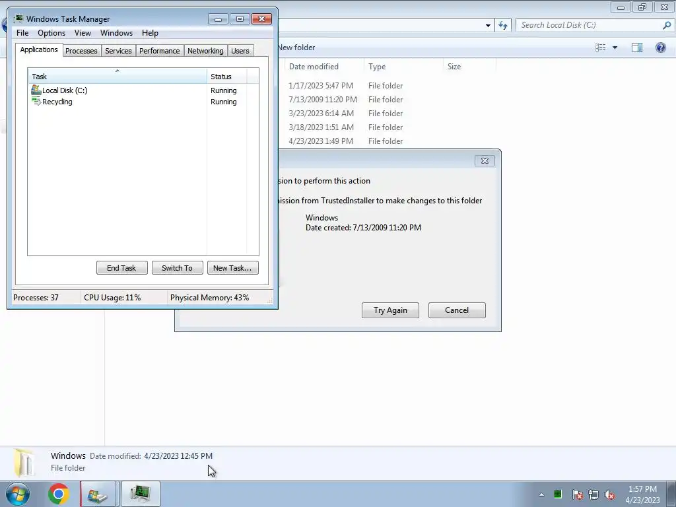Click the New Task... button
This screenshot has width=676, height=507.
point(232,268)
